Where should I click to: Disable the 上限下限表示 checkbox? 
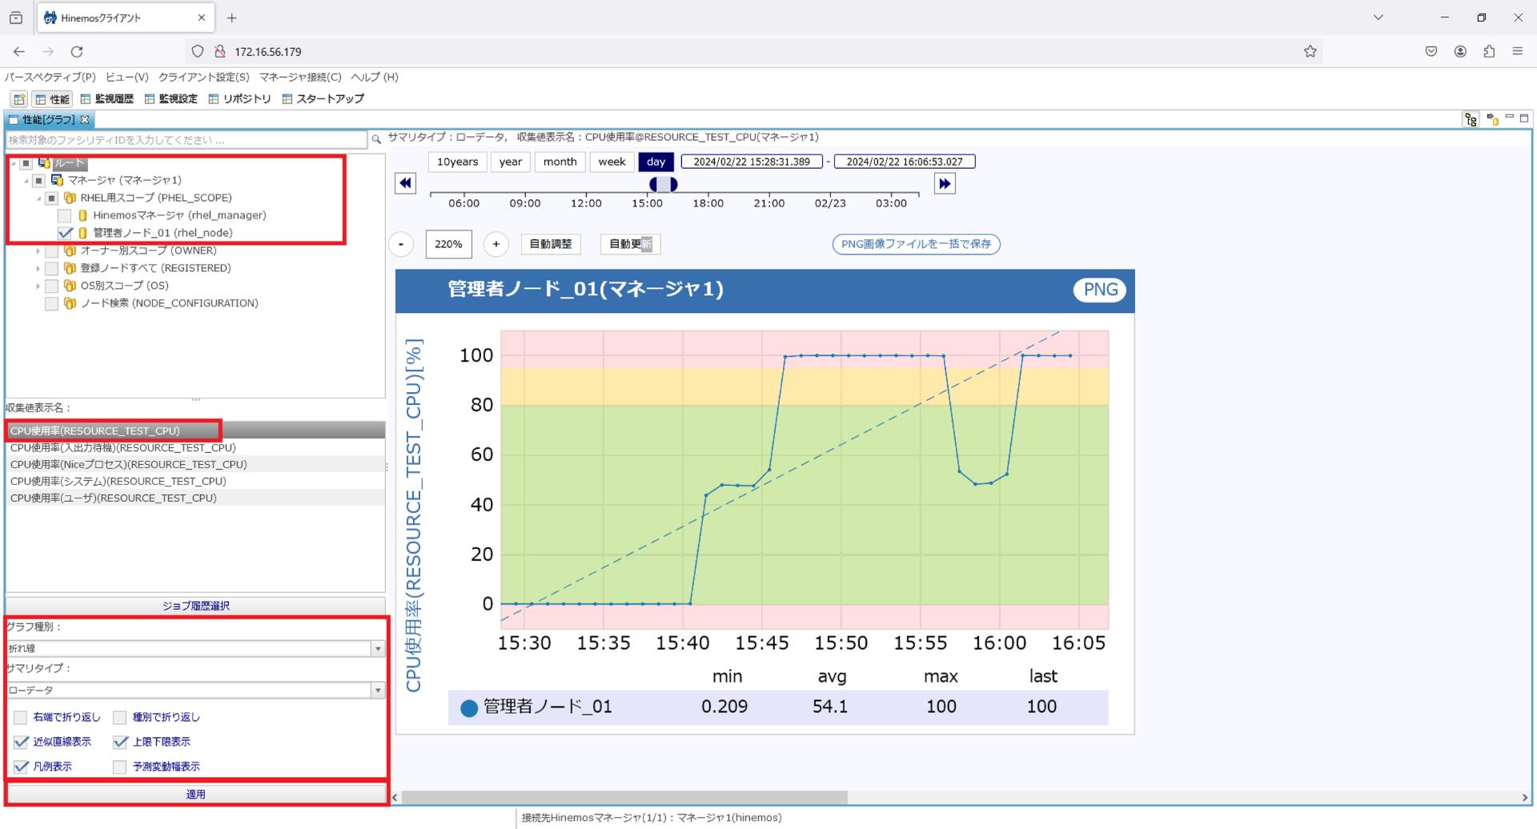(120, 742)
